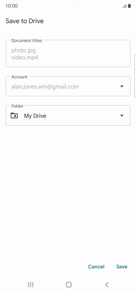The height and width of the screenshot is (293, 136).
Task: Open the Android recent apps icon
Action: 31,285
